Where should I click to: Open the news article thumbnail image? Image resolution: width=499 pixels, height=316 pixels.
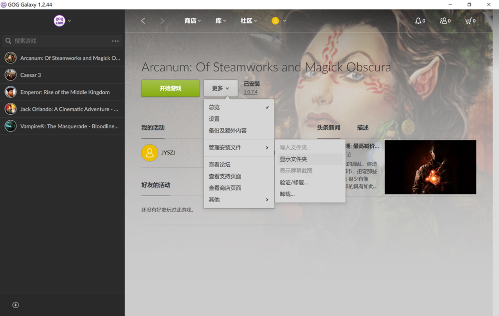(430, 167)
